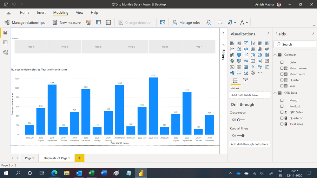Switch to Data view in sidebar
This screenshot has width=317, height=178.
tap(5, 42)
